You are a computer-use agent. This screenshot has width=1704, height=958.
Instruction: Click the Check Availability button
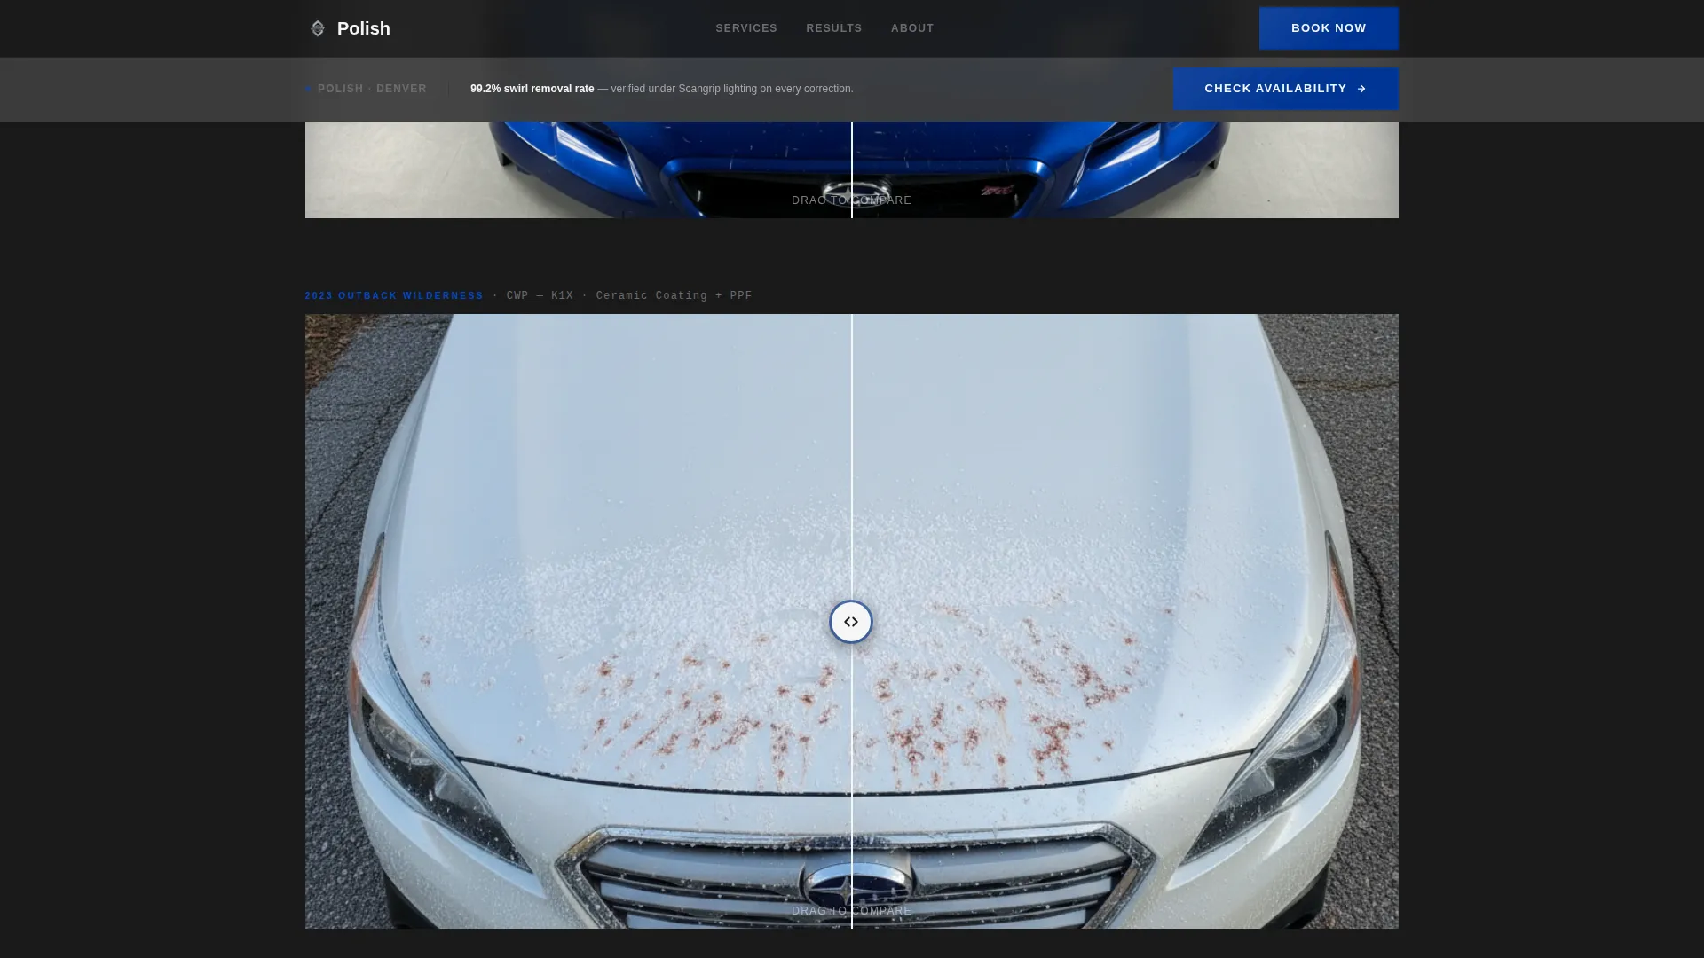tap(1285, 89)
